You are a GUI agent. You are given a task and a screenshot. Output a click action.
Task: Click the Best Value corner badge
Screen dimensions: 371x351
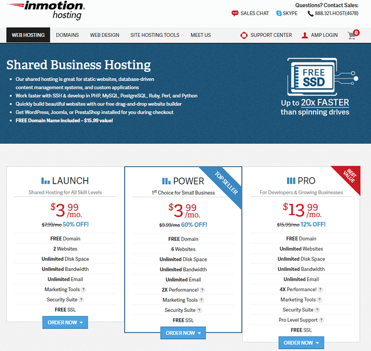(349, 176)
